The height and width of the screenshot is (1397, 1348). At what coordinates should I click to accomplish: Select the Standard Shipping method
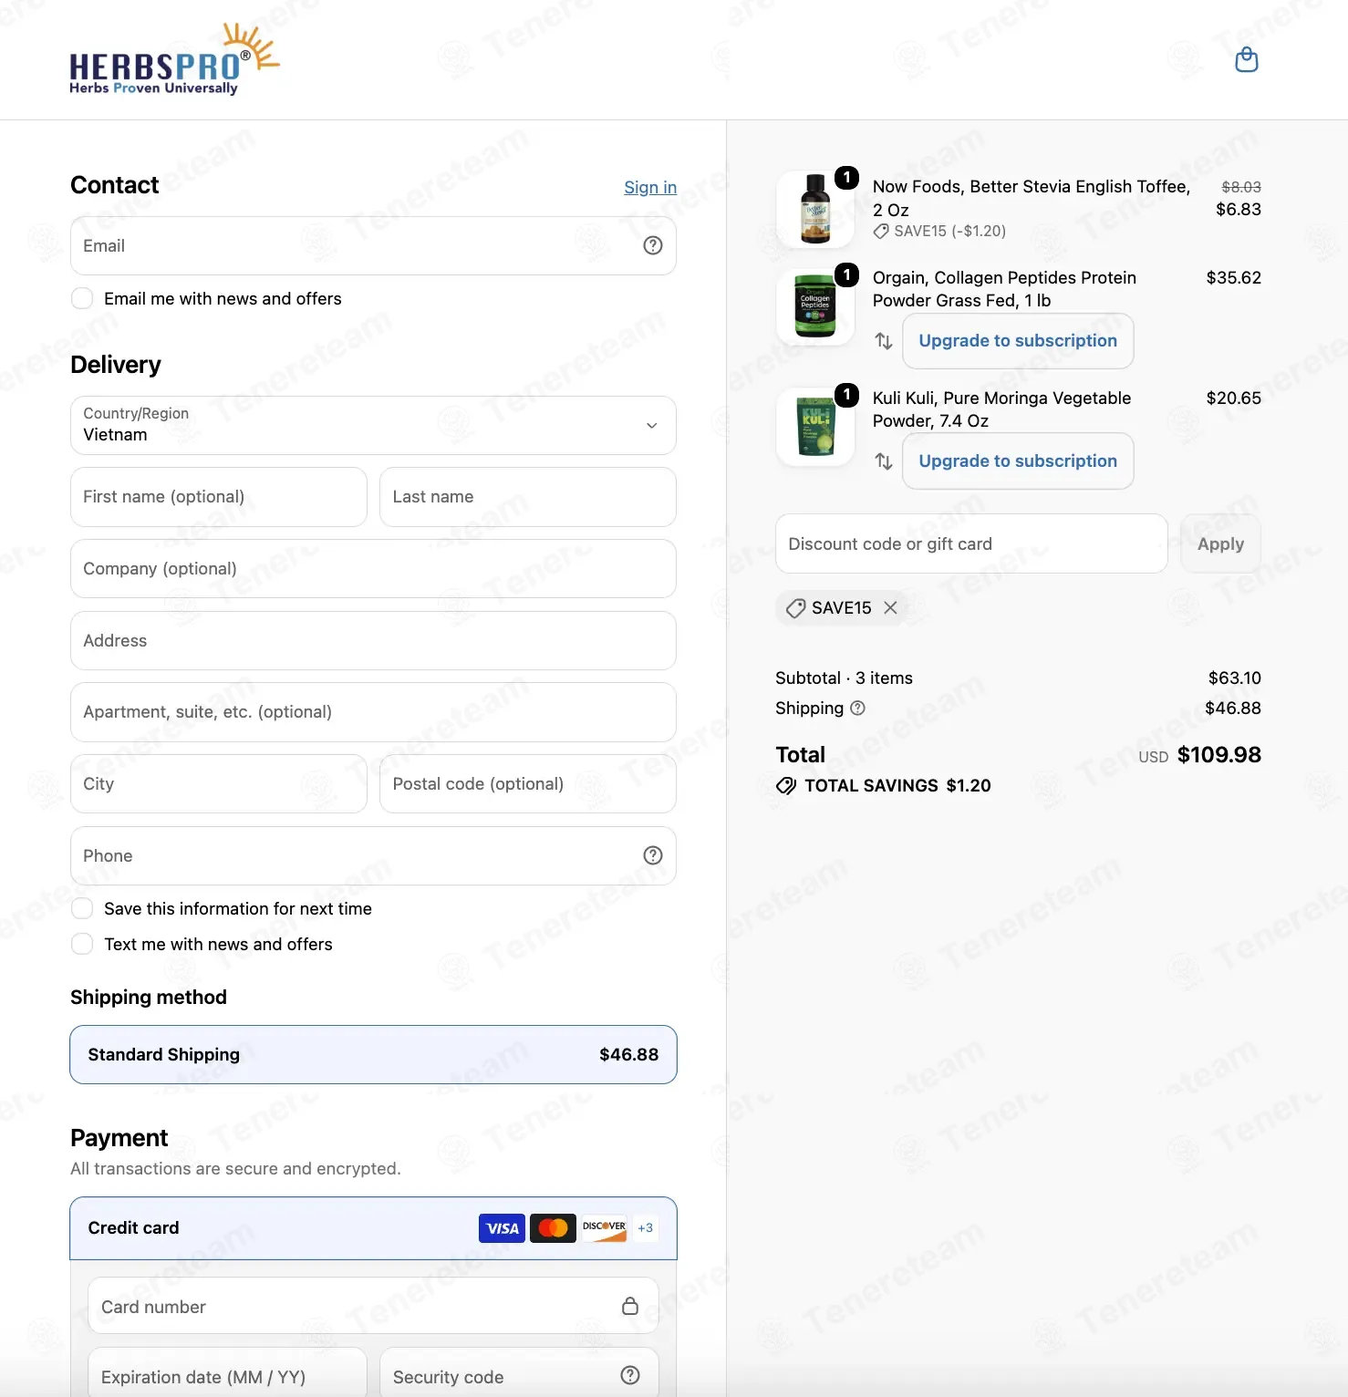pyautogui.click(x=373, y=1054)
